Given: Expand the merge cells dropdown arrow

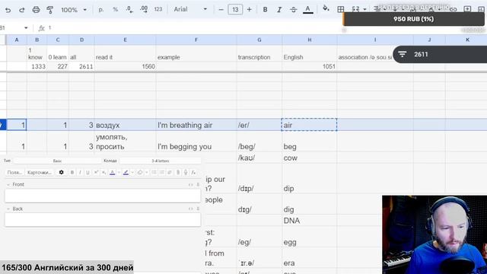Looking at the screenshot, I should [364, 10].
